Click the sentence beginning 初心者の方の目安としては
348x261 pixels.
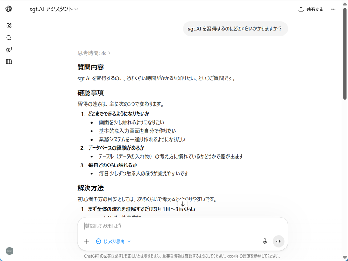(147, 199)
